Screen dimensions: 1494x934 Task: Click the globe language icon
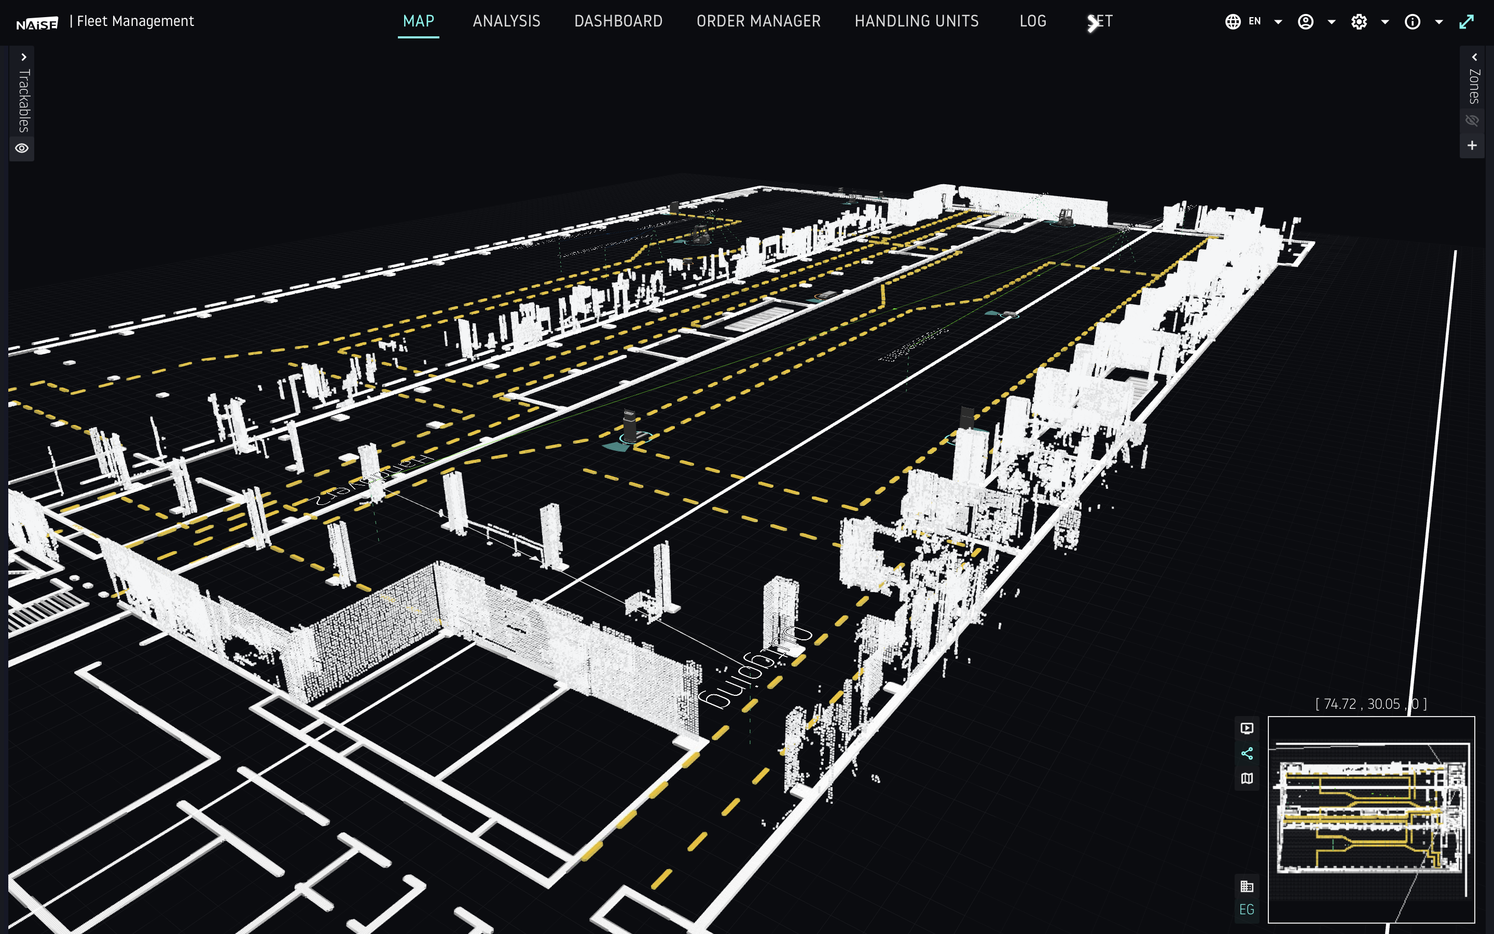1232,22
